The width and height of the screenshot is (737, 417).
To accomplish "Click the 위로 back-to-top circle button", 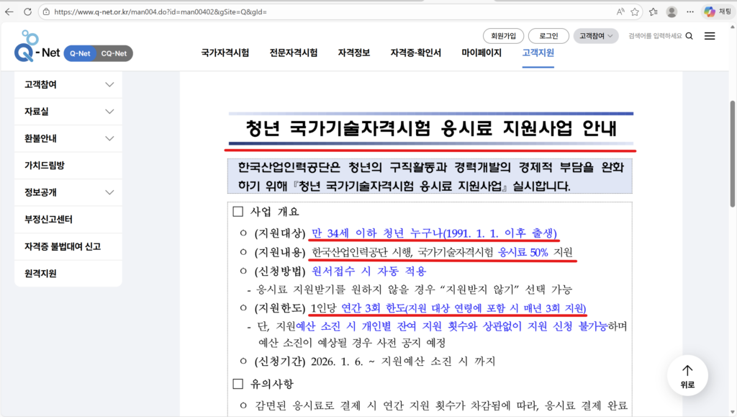I will (x=687, y=375).
